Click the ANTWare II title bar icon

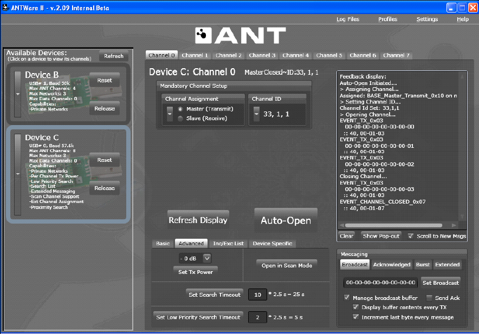tap(5, 8)
